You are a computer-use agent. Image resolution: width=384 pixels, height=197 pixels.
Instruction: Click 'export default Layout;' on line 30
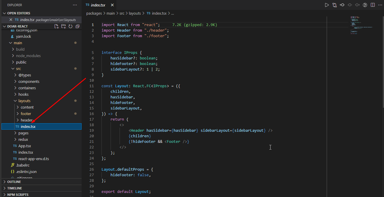click(x=126, y=192)
